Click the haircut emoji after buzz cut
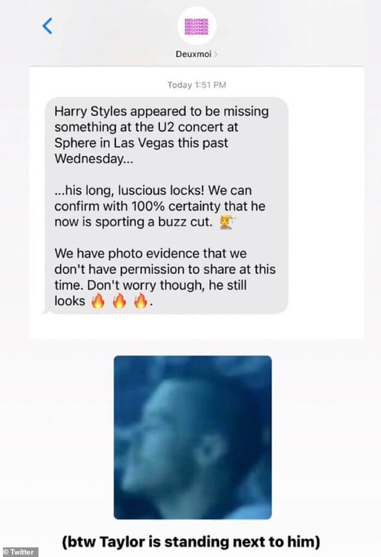This screenshot has width=381, height=557. pos(227,222)
